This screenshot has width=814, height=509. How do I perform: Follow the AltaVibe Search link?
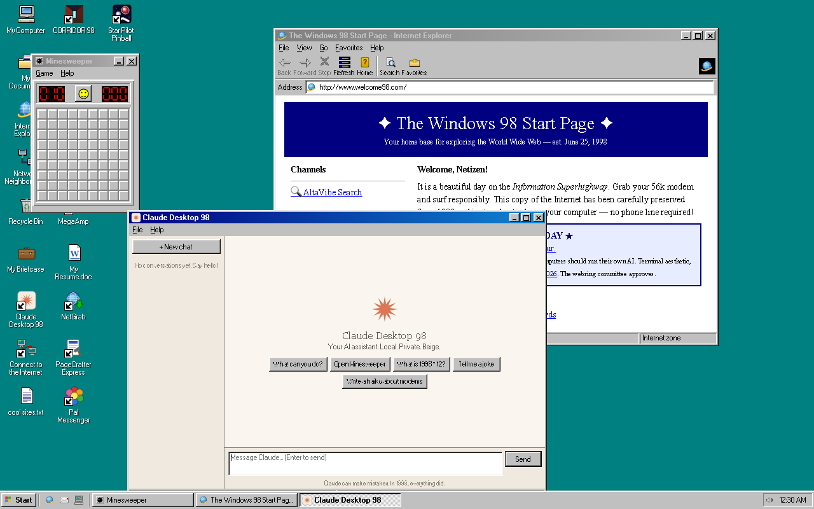(x=333, y=192)
